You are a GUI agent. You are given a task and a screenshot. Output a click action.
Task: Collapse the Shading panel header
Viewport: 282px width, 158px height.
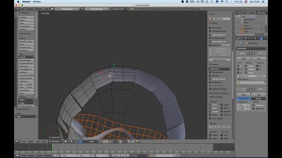(x=214, y=65)
